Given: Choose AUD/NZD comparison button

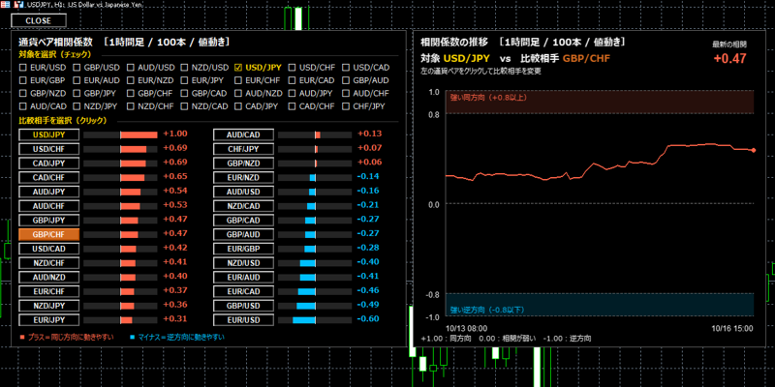Looking at the screenshot, I should [x=49, y=278].
